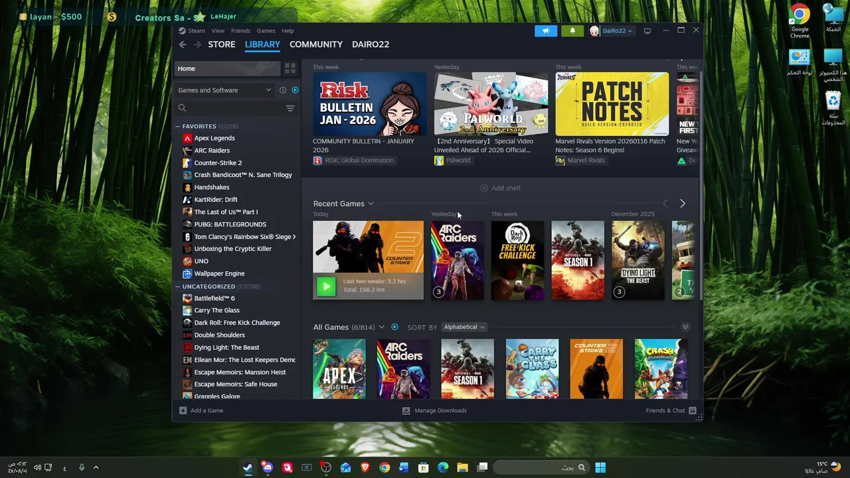The image size is (850, 478).
Task: Open the View menu
Action: 218,31
